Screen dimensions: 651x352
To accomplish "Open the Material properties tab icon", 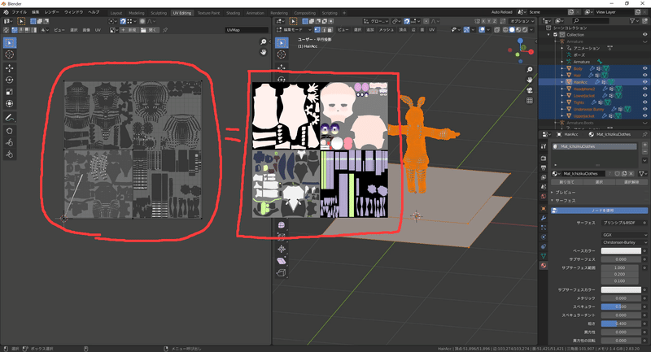I will (x=544, y=265).
